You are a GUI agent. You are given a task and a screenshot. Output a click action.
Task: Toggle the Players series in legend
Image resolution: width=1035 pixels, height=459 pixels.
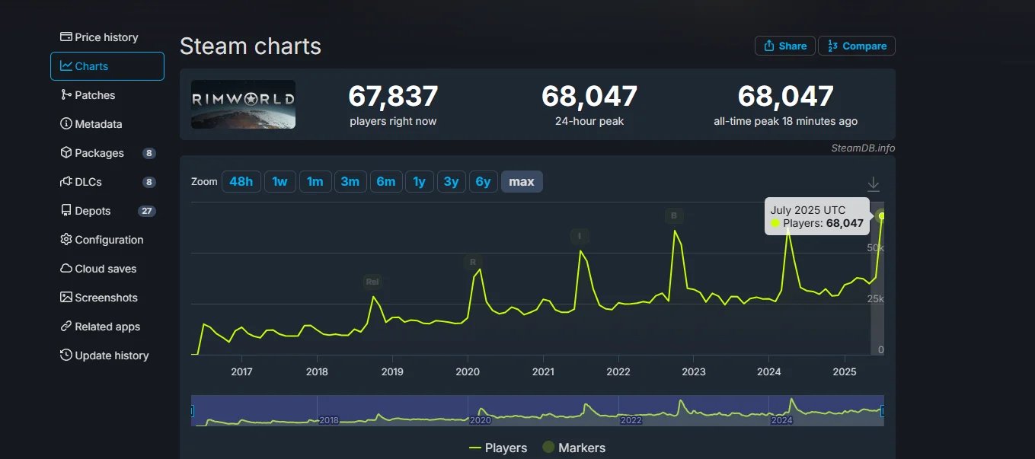tap(498, 448)
